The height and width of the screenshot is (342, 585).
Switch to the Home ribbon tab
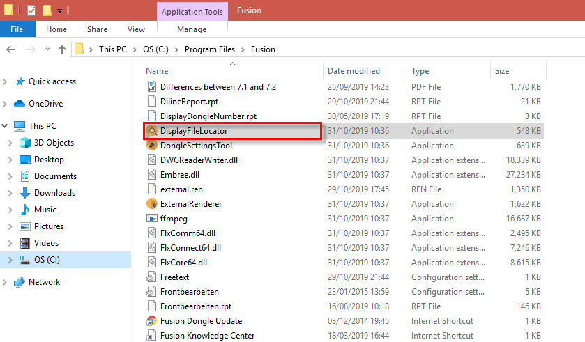56,29
